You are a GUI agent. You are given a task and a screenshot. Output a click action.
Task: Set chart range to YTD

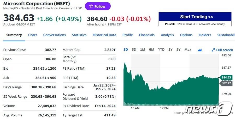161,50
